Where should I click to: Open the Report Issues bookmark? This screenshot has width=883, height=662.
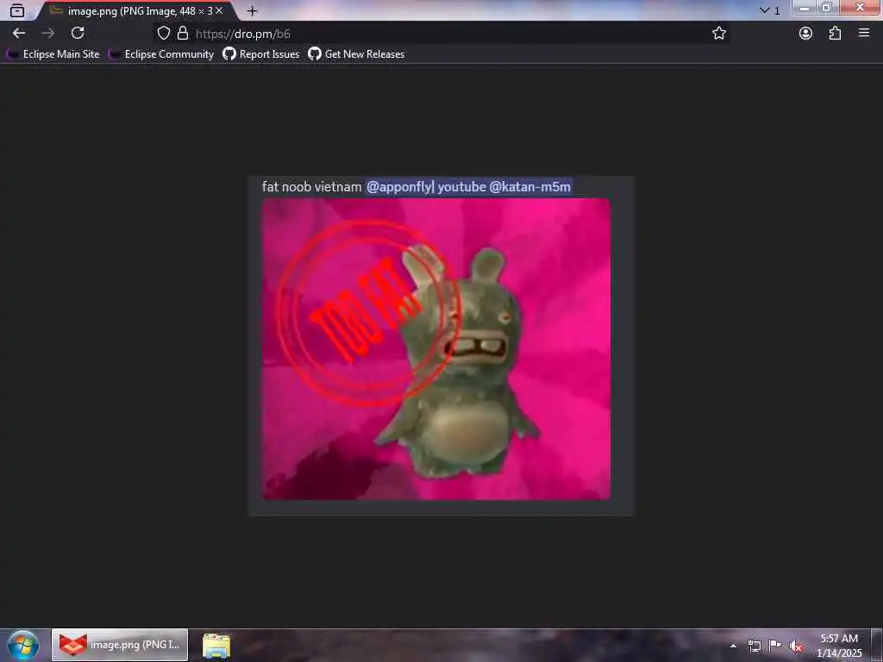click(x=261, y=54)
